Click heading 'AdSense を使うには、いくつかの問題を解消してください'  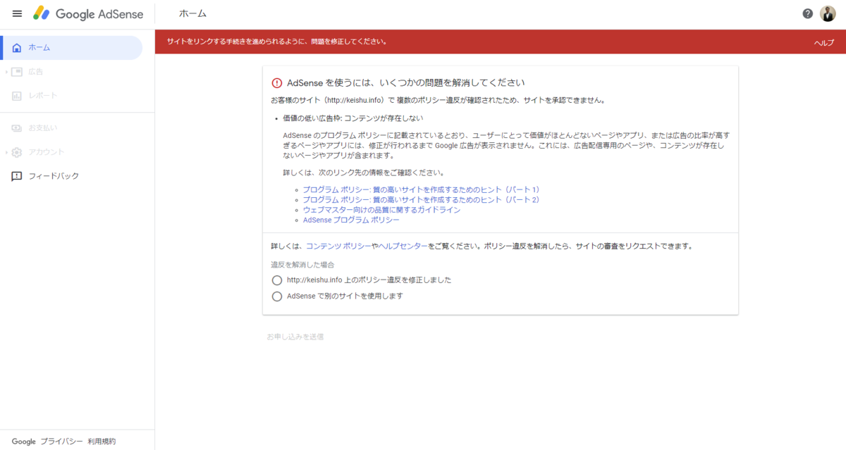406,82
